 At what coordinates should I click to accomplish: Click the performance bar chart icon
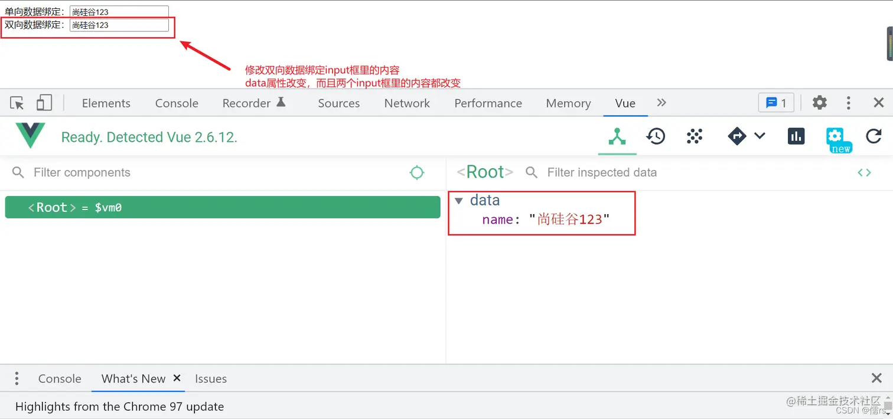point(796,136)
